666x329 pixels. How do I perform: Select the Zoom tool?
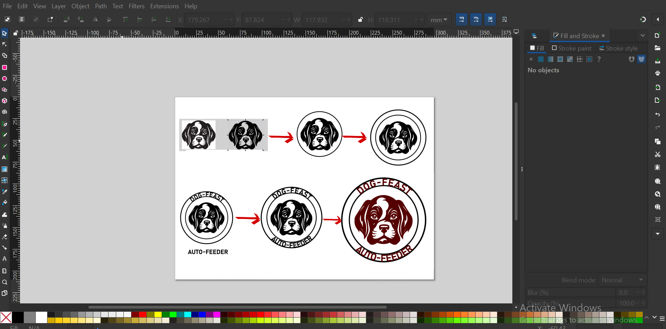point(5,282)
